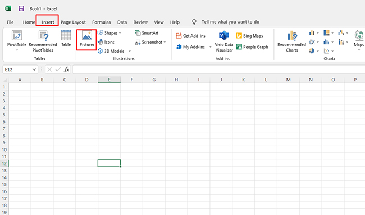Open Recommended PivotTables
The image size is (365, 215).
(x=43, y=41)
